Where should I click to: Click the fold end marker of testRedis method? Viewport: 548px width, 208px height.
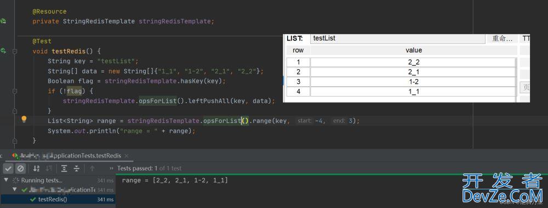coord(15,141)
